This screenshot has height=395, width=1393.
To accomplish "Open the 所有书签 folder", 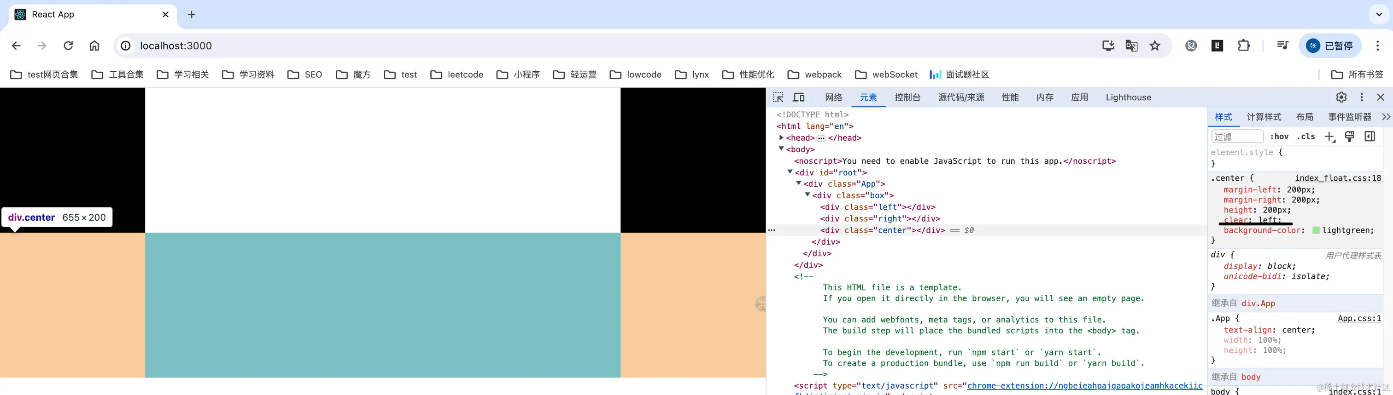I will click(1357, 74).
